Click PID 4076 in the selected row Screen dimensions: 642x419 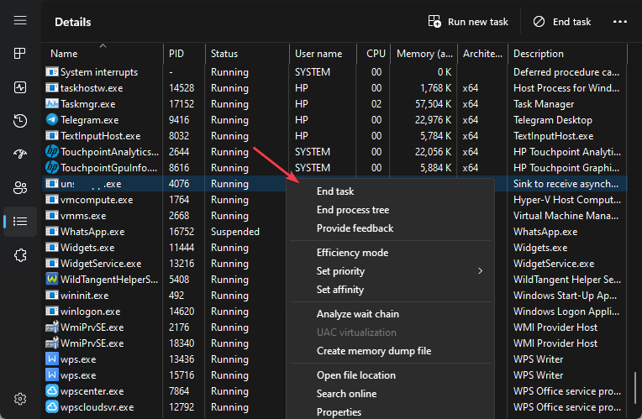click(x=179, y=184)
